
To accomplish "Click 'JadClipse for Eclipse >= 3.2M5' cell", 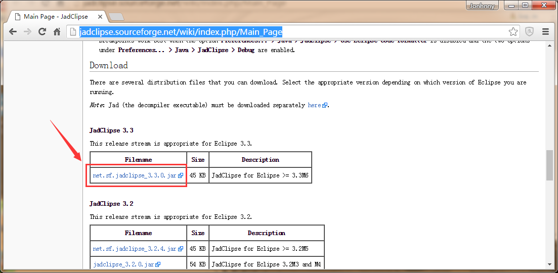I will pos(267,249).
